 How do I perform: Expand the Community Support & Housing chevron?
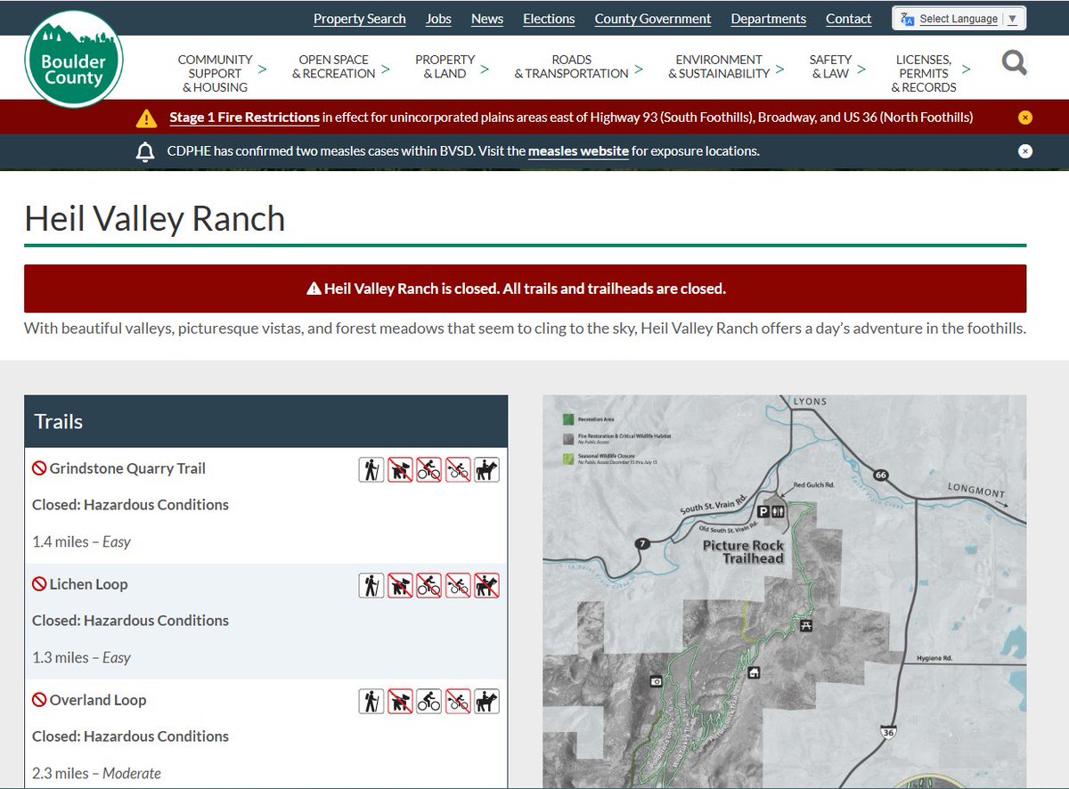[262, 68]
